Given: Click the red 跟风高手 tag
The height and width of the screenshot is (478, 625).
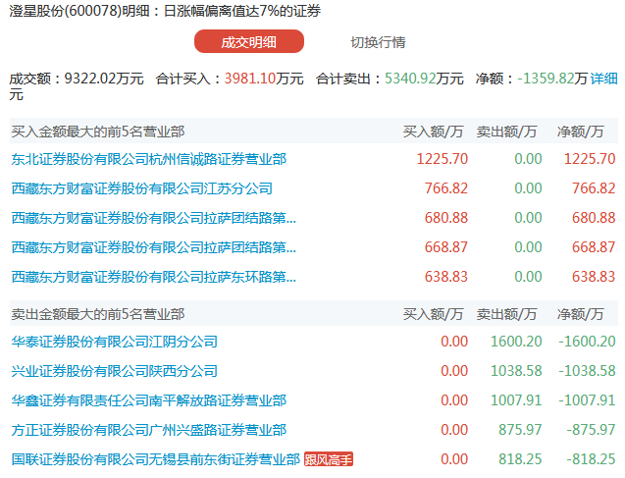Looking at the screenshot, I should (328, 459).
